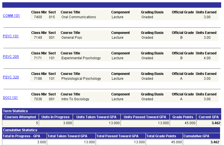This screenshot has width=224, height=145.
Task: Open the COMM 101 course link
Action: [x=11, y=16]
